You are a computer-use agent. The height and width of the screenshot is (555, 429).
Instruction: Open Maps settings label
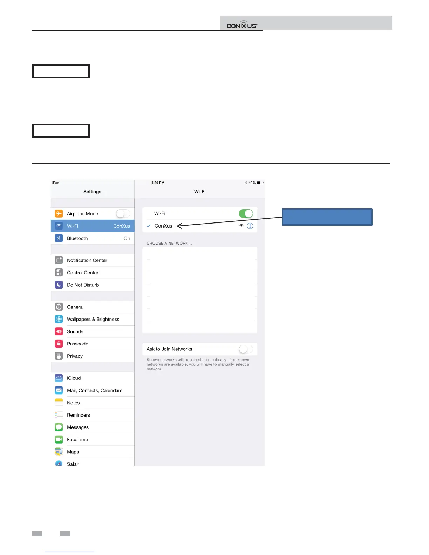[73, 452]
